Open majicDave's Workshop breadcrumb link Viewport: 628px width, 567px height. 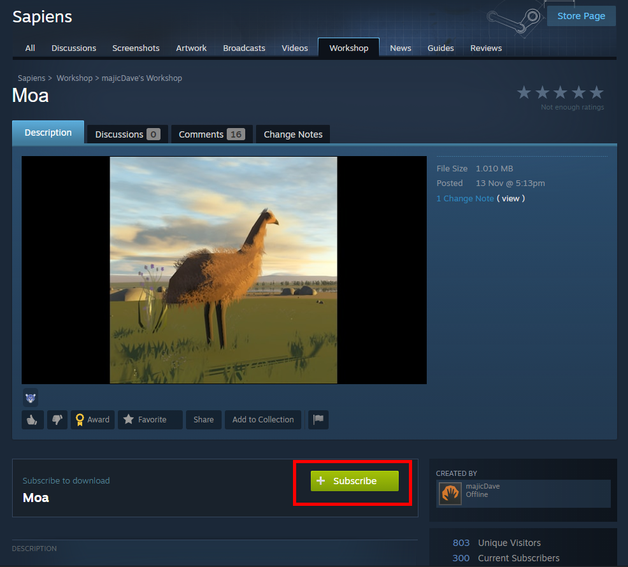tap(142, 78)
